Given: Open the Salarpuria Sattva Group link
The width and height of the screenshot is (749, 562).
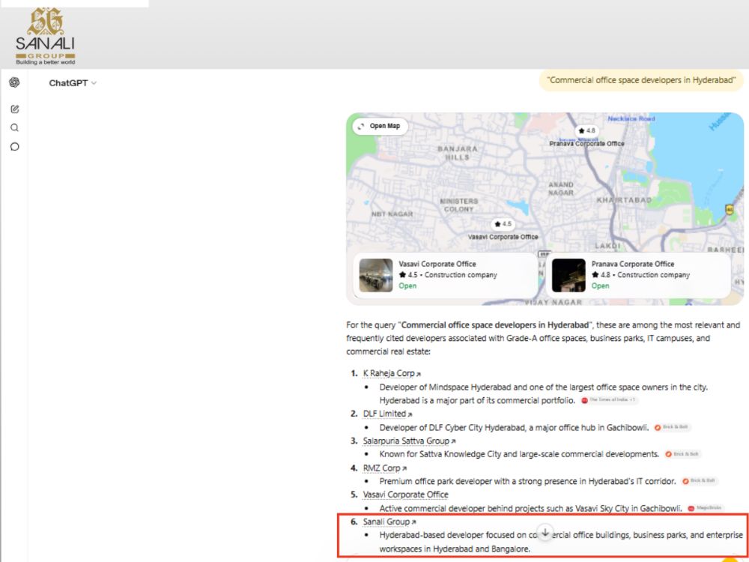Looking at the screenshot, I should click(410, 441).
